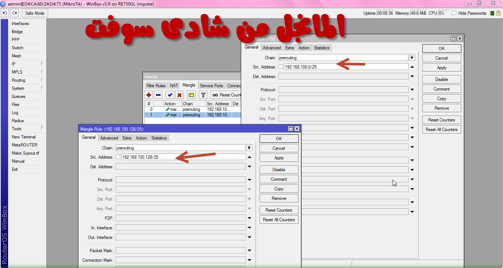
Task: Switch to the NAT tab in Firewall
Action: pos(174,85)
